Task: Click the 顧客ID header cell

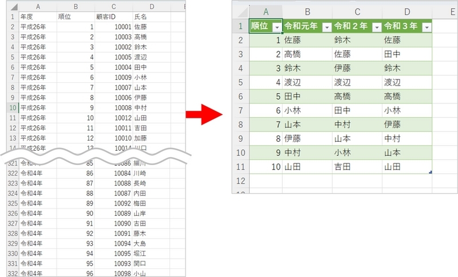Action: click(113, 17)
